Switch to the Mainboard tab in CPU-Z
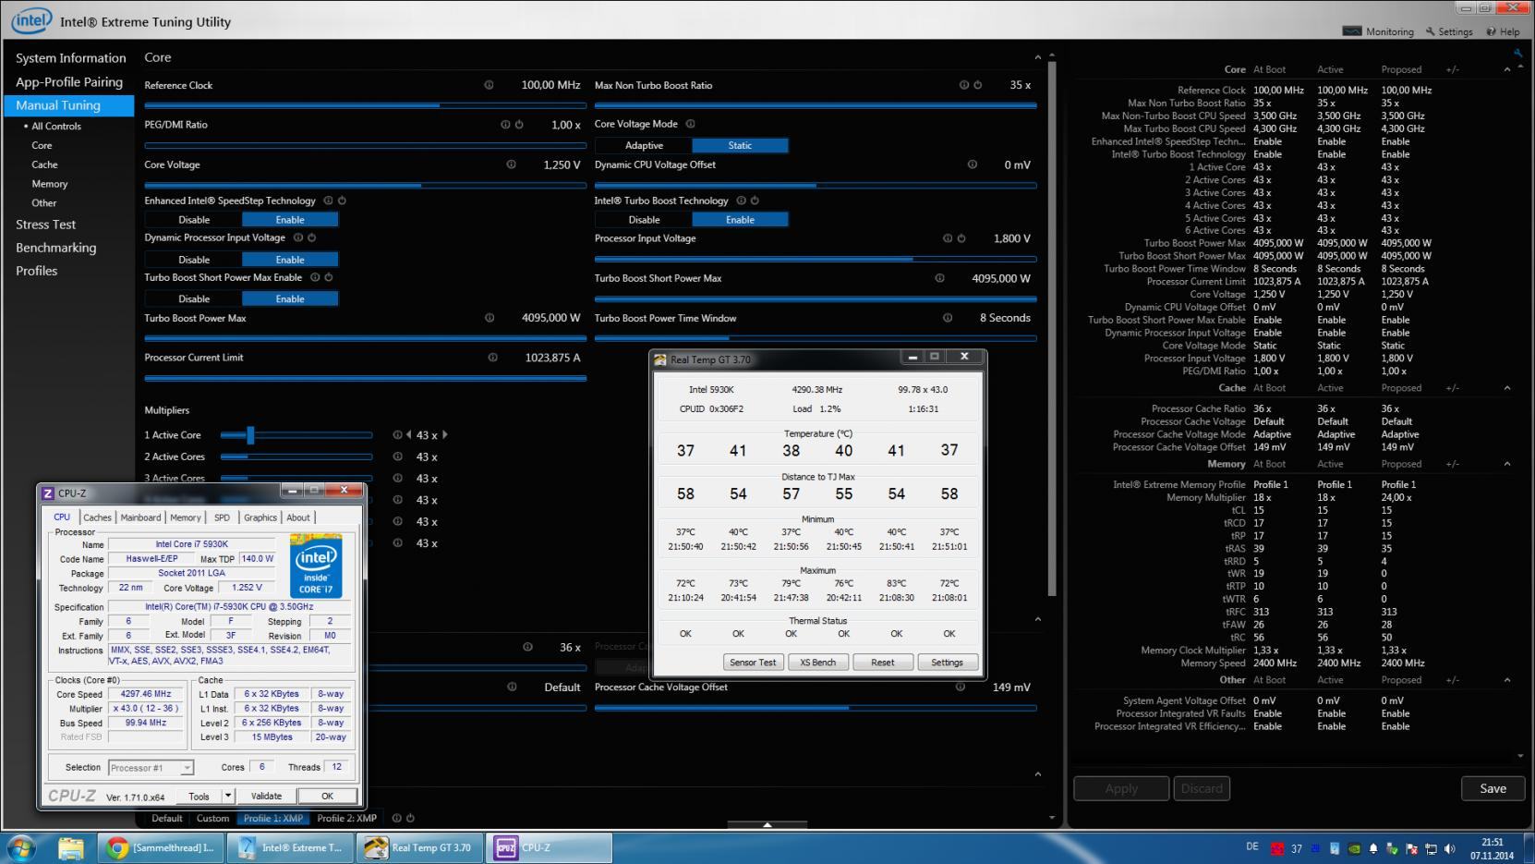 140,517
